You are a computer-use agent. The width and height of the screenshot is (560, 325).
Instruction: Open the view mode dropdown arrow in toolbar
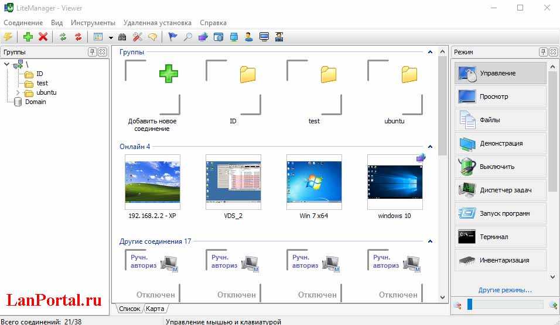pos(111,37)
